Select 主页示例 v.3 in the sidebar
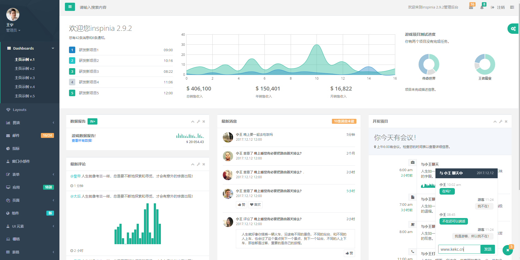This screenshot has height=260, width=520. point(25,78)
